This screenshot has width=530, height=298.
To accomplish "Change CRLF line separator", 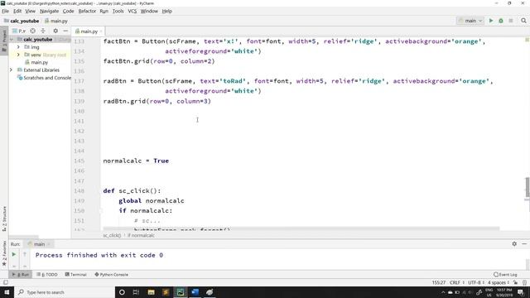I will coord(456,282).
